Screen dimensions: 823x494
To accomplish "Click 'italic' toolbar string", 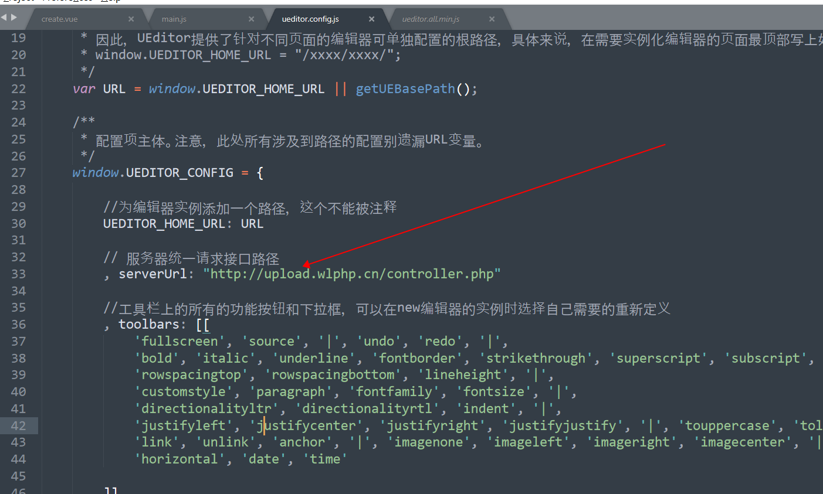I will point(225,358).
